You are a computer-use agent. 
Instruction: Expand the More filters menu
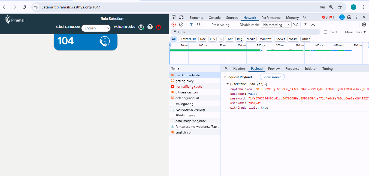[355, 32]
